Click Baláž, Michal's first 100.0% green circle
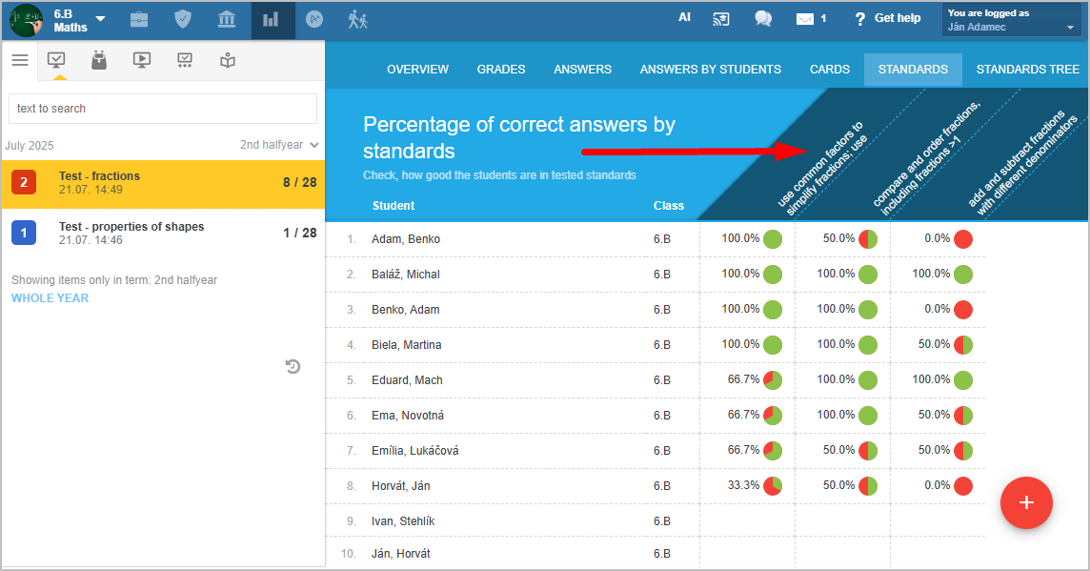 (773, 275)
